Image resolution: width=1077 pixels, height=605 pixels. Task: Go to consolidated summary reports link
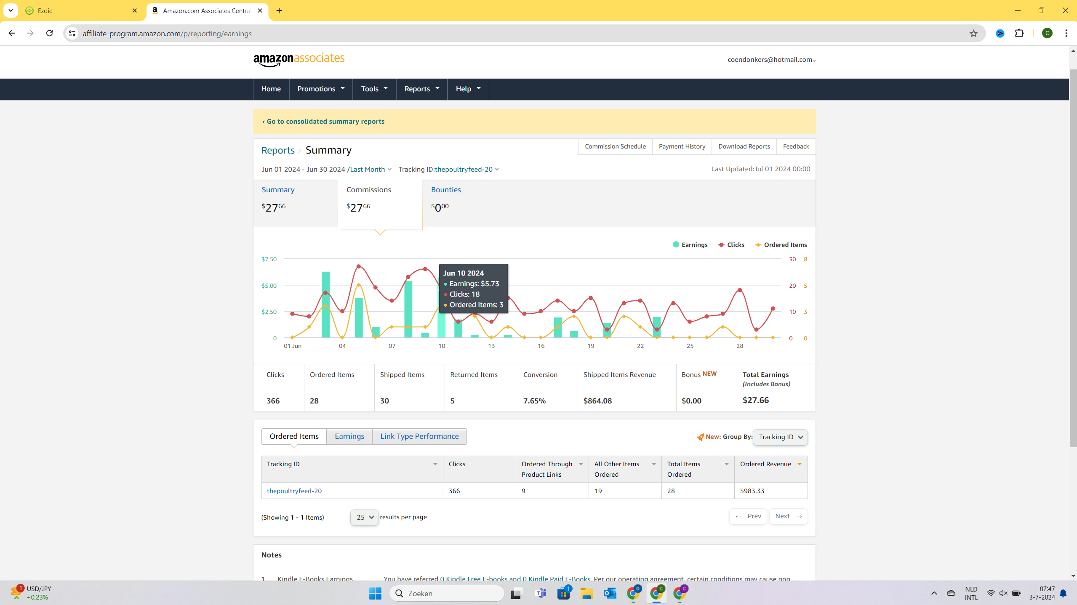pos(323,121)
